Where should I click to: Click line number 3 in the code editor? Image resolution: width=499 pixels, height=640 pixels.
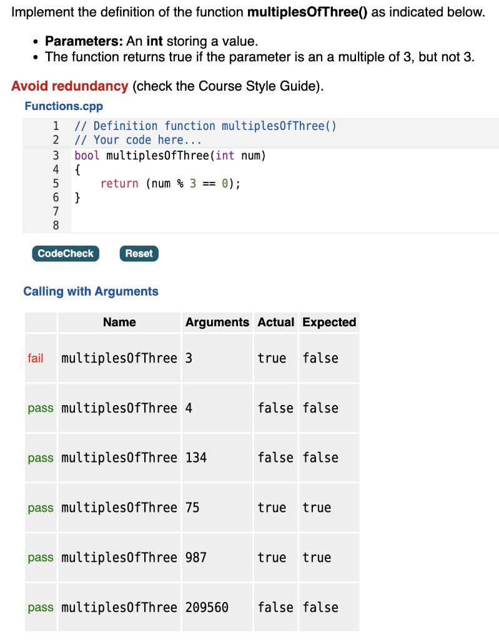click(x=56, y=155)
